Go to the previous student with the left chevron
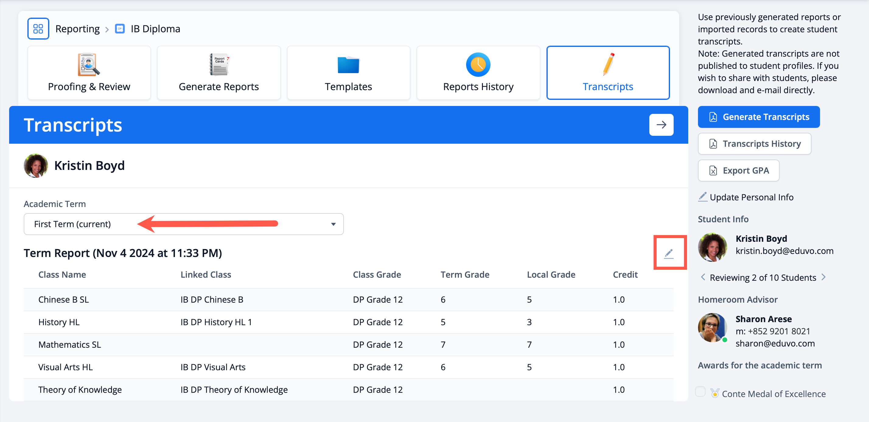Viewport: 869px width, 422px height. pyautogui.click(x=703, y=277)
